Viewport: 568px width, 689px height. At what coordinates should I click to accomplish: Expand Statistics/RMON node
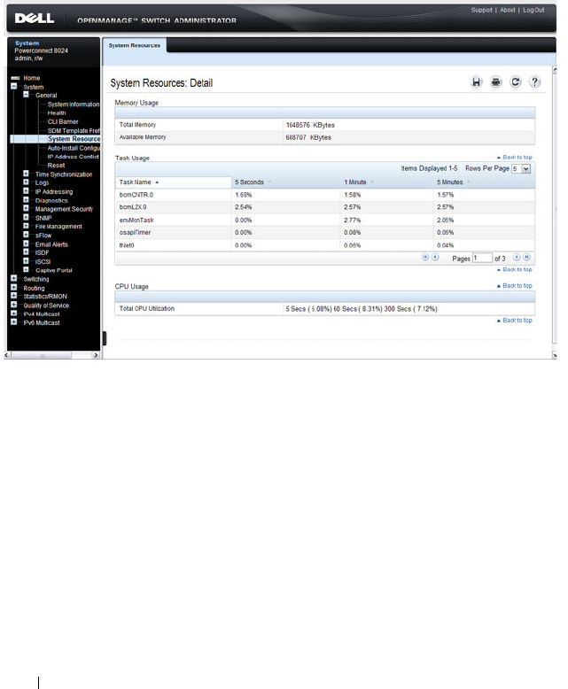point(13,296)
